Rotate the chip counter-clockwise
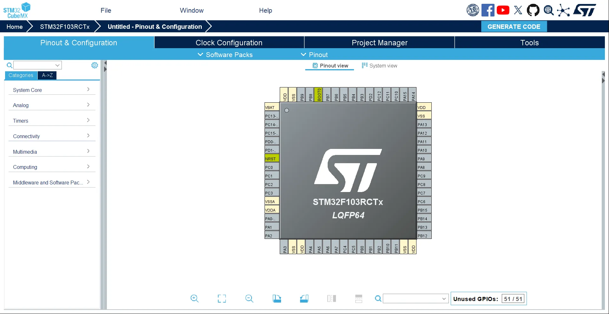This screenshot has height=314, width=609. [304, 298]
